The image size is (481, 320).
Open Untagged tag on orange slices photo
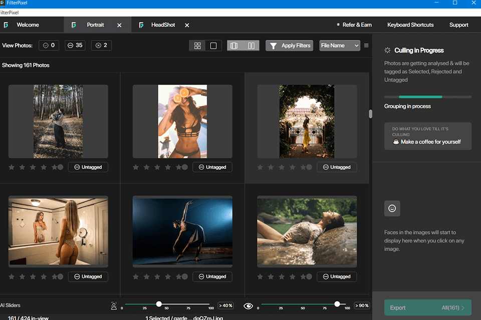pos(212,167)
